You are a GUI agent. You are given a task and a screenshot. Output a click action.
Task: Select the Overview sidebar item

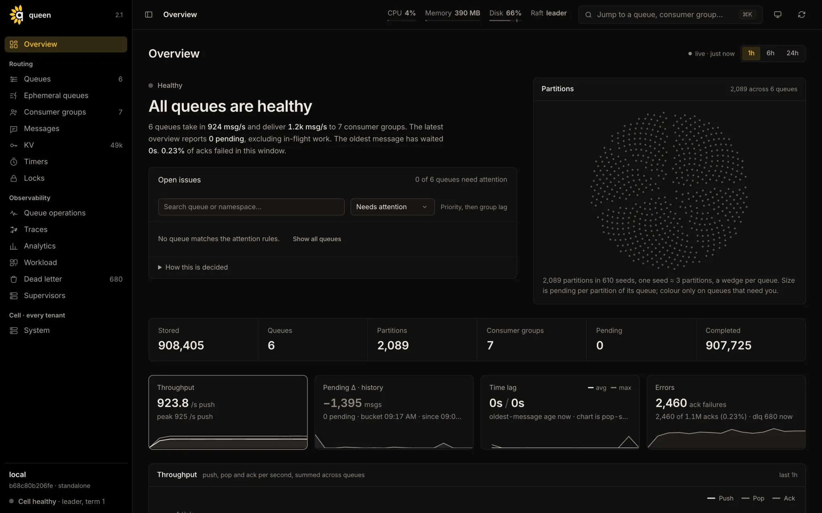(66, 44)
